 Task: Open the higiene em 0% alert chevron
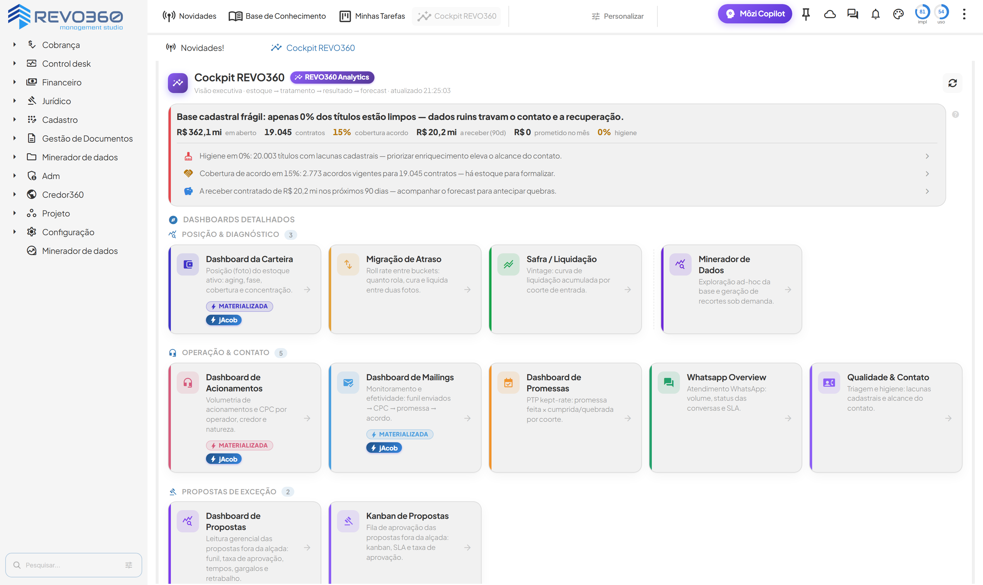tap(927, 156)
